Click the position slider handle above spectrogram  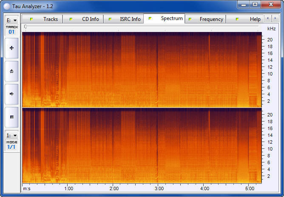click(x=26, y=27)
